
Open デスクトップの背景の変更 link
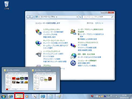coord(87,48)
